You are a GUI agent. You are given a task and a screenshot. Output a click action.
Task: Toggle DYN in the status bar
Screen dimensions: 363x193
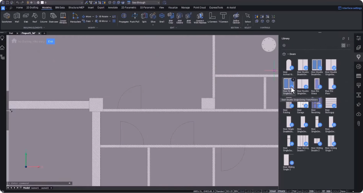tap(312, 191)
